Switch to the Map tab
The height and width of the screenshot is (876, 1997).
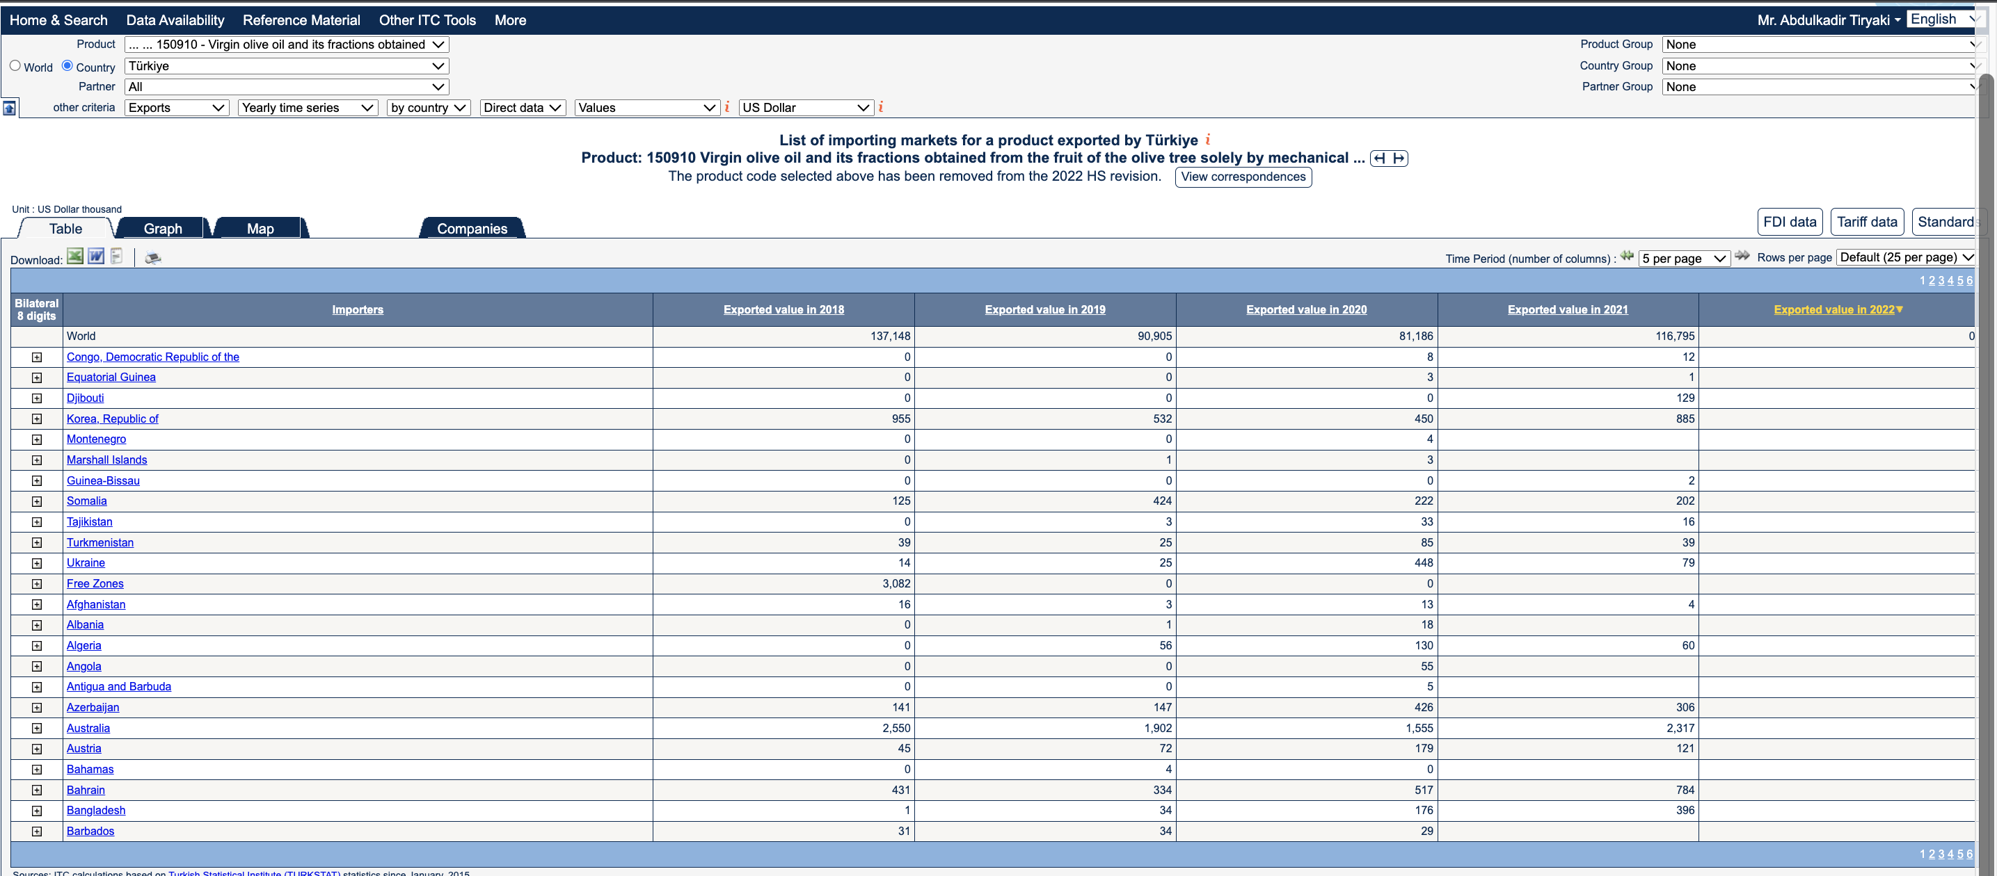pos(260,229)
